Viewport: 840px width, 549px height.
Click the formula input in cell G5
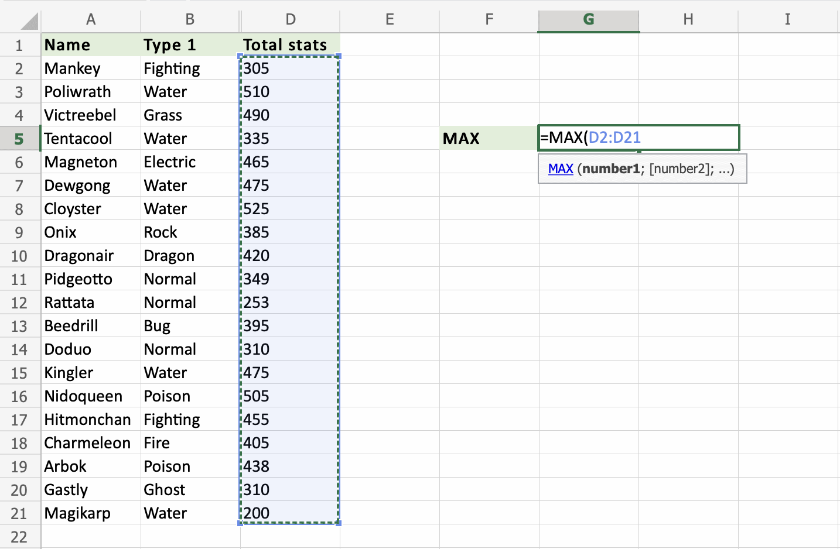[x=638, y=138]
